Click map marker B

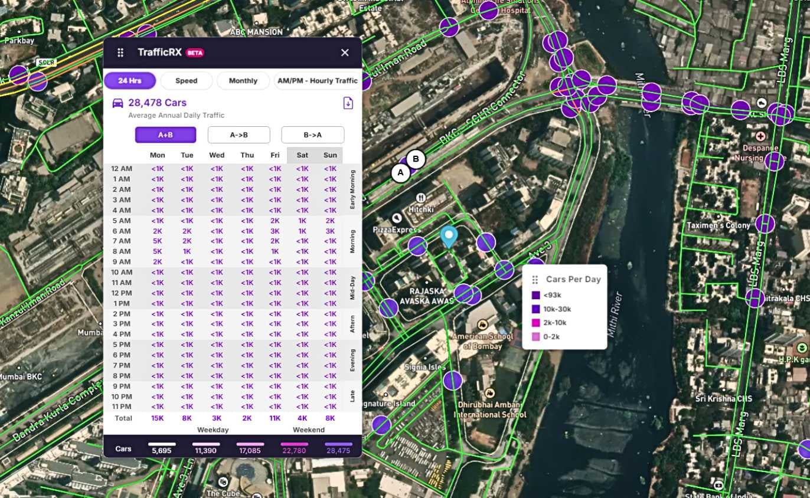click(416, 159)
